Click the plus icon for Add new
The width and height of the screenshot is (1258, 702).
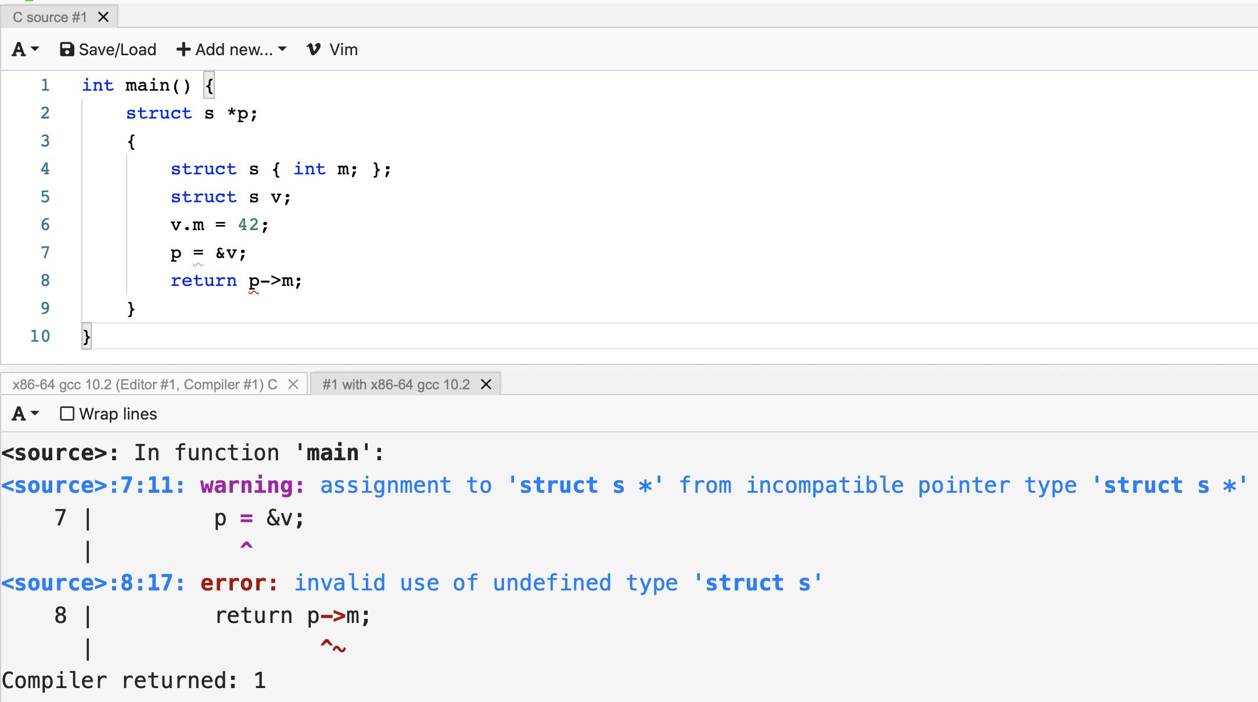pos(183,50)
